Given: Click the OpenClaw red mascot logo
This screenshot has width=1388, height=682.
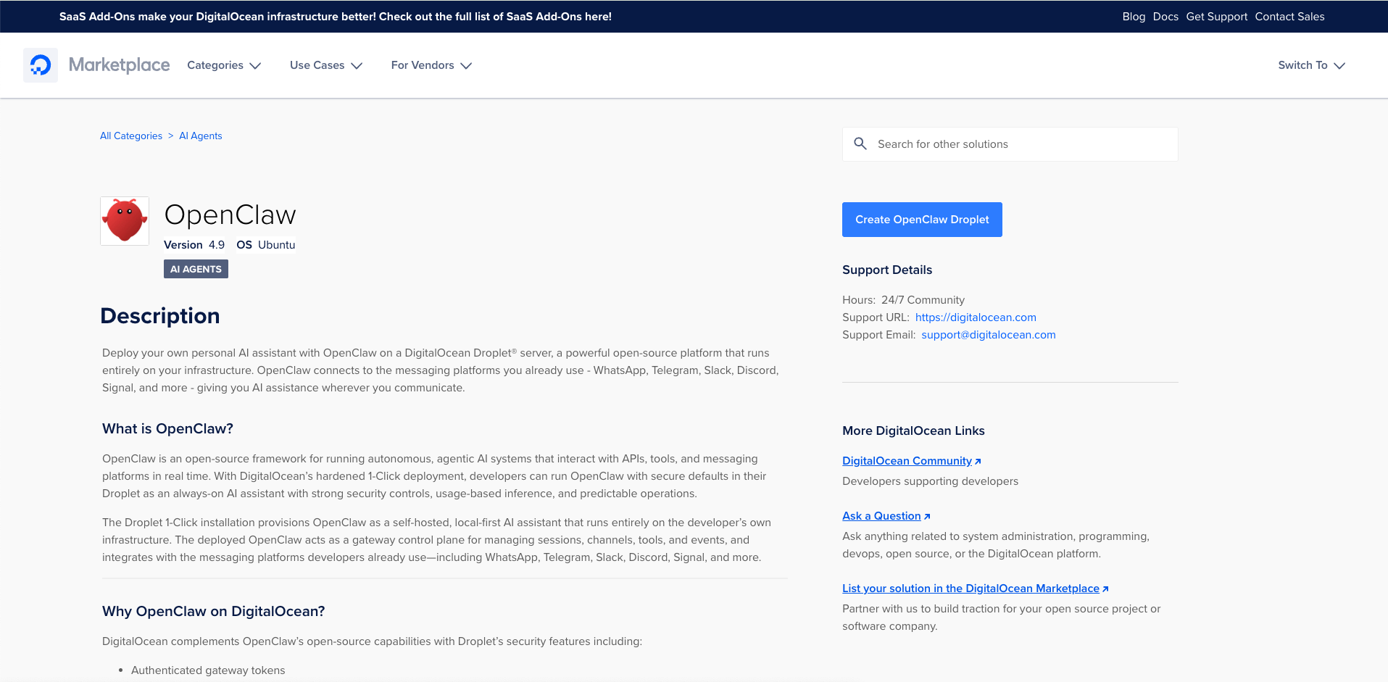Looking at the screenshot, I should click(x=125, y=221).
